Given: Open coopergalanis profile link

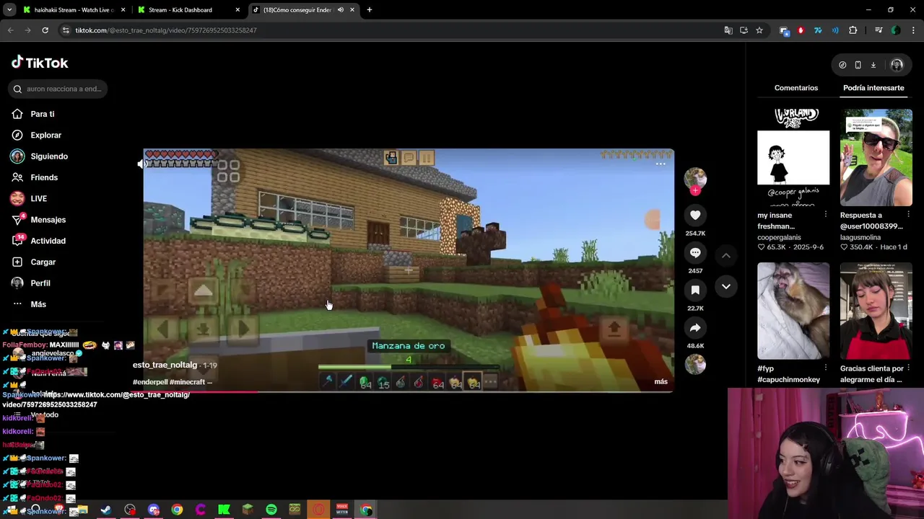Looking at the screenshot, I should [779, 237].
